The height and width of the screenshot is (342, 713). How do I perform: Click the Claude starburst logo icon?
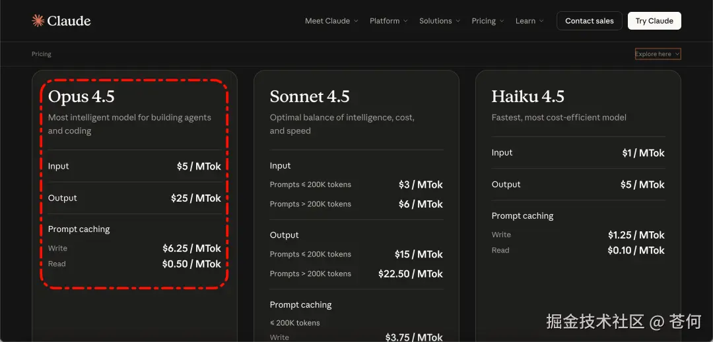click(38, 21)
